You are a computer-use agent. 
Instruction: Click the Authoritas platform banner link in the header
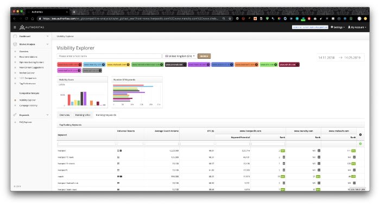click(x=310, y=27)
